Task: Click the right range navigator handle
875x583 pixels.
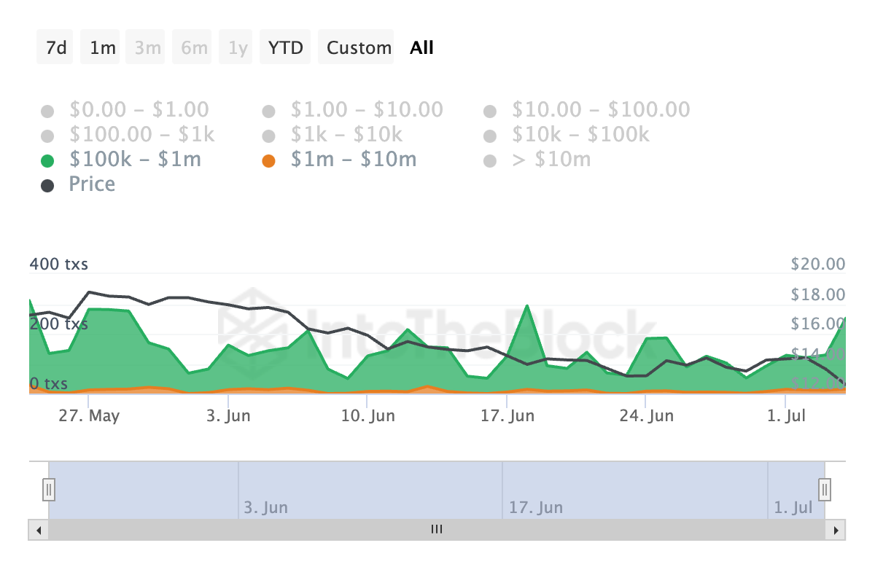Action: 825,488
